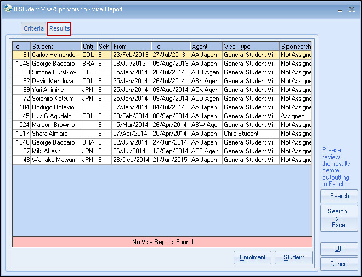
Task: Click the app icon in title bar
Action: 8,9
